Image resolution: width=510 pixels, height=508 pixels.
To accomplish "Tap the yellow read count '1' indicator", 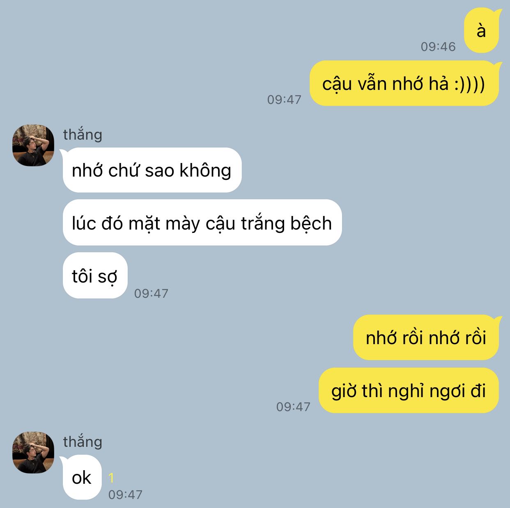I will pyautogui.click(x=111, y=478).
